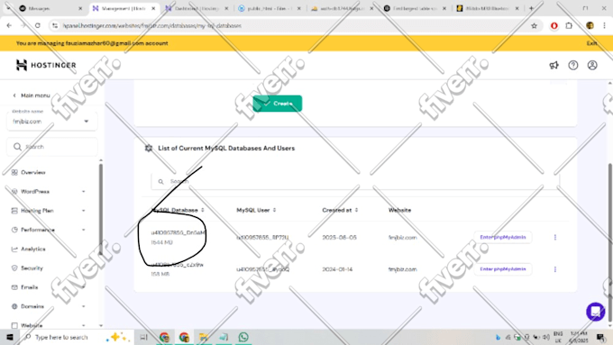
Task: Open the Overview sidebar item
Action: [33, 172]
